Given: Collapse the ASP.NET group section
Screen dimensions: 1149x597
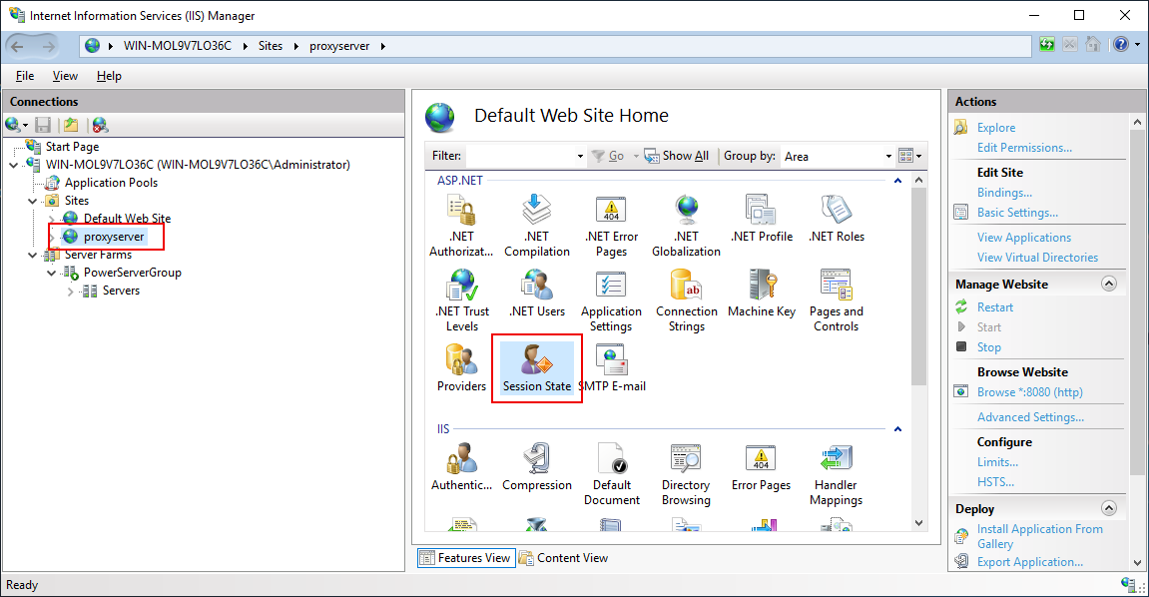Looking at the screenshot, I should [x=897, y=181].
